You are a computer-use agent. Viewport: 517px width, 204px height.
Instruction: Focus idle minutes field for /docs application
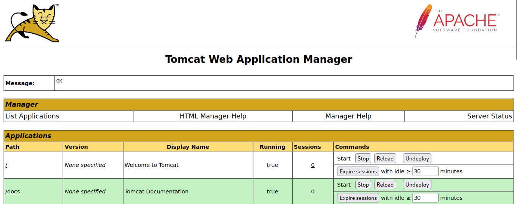[425, 198]
